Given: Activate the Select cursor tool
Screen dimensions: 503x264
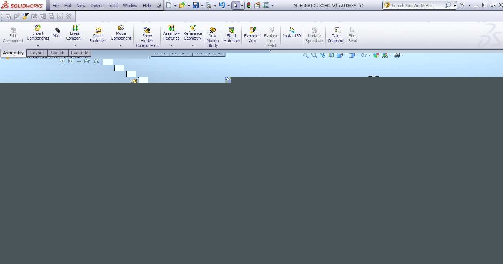Looking at the screenshot, I should [x=236, y=5].
